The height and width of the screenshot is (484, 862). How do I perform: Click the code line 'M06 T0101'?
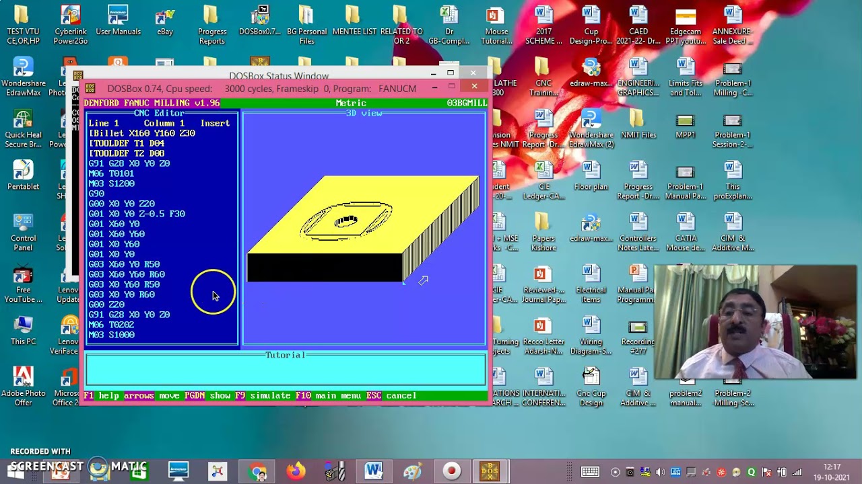coord(111,173)
